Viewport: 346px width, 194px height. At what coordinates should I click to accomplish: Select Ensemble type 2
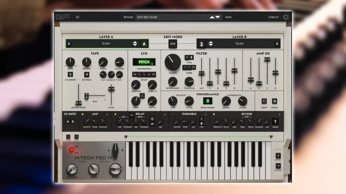(201, 124)
